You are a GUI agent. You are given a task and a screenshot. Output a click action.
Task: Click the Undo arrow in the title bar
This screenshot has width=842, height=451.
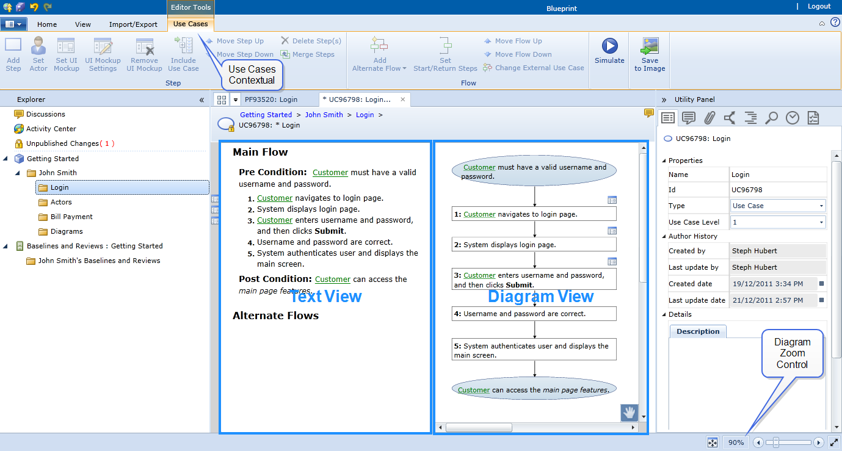pos(34,7)
